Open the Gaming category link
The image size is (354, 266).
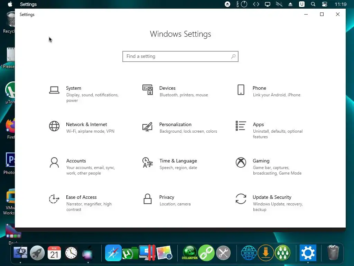261,161
